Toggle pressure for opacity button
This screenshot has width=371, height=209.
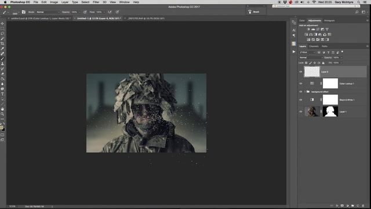point(85,12)
